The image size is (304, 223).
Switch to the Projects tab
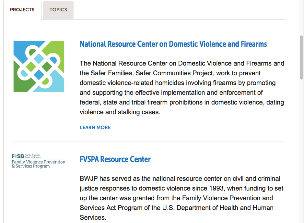[x=22, y=10]
